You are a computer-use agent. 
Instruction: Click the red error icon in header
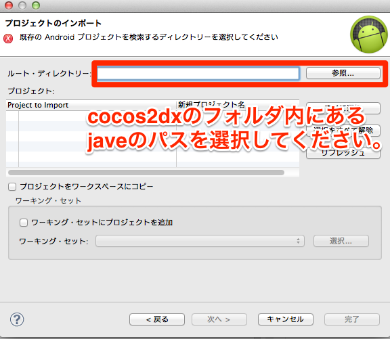click(x=8, y=39)
